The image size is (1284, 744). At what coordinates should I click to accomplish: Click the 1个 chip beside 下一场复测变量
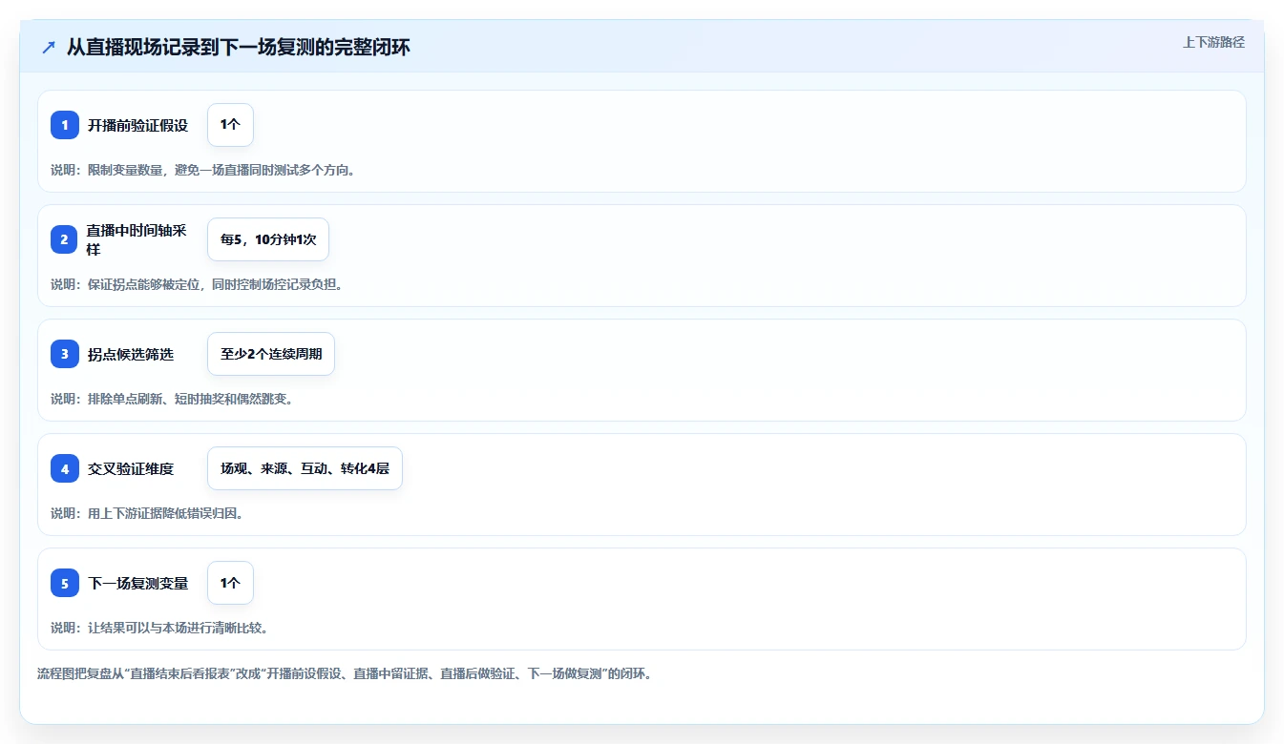coord(230,583)
